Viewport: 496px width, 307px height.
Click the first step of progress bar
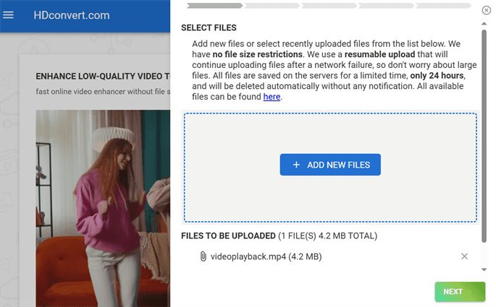pos(214,5)
